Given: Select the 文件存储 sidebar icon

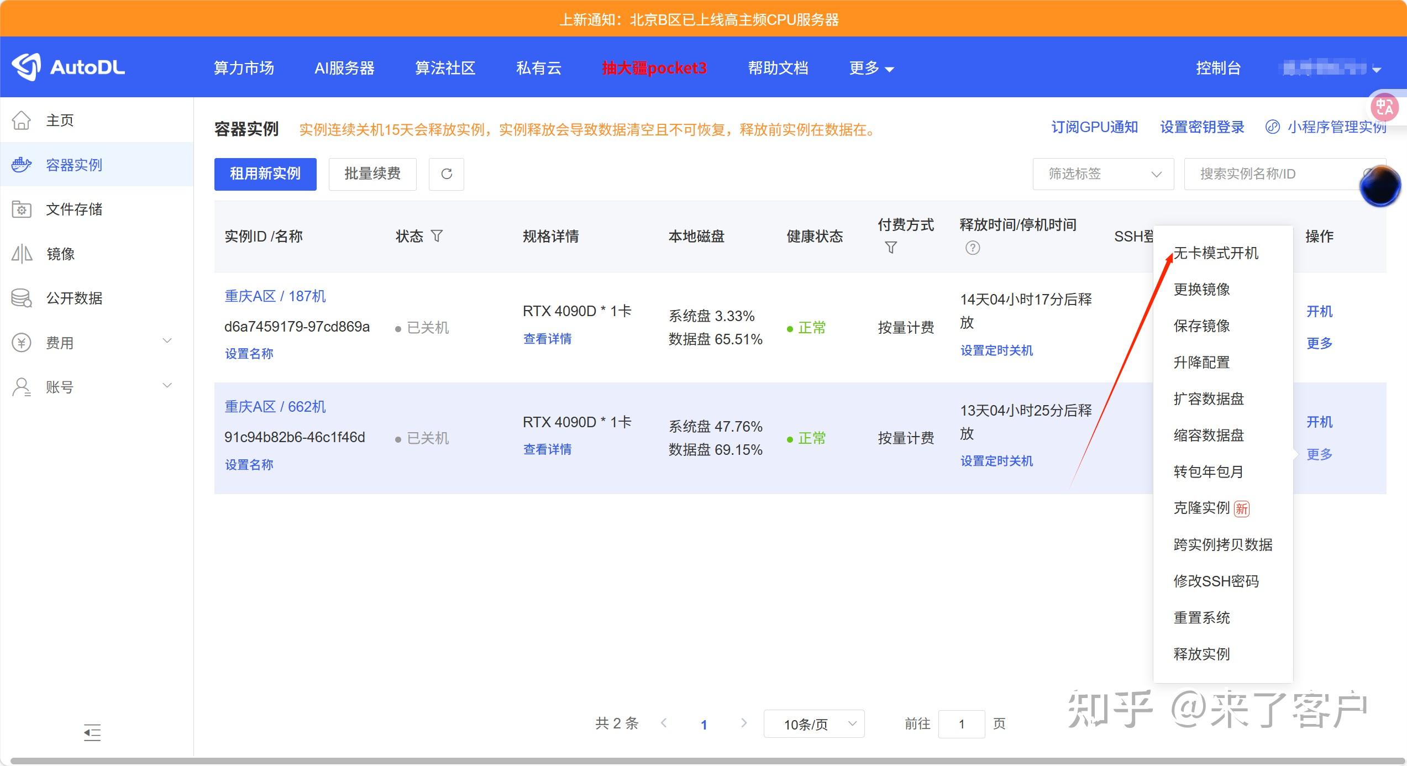Looking at the screenshot, I should coord(21,209).
